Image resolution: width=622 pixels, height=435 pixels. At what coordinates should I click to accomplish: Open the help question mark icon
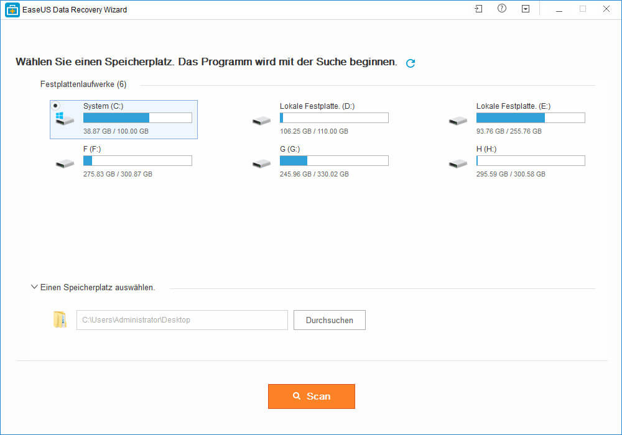pos(502,9)
